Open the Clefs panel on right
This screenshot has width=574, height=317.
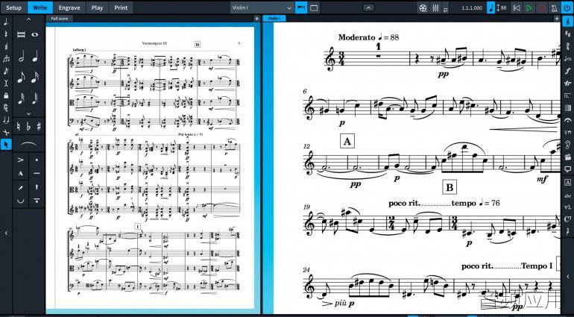coord(568,22)
